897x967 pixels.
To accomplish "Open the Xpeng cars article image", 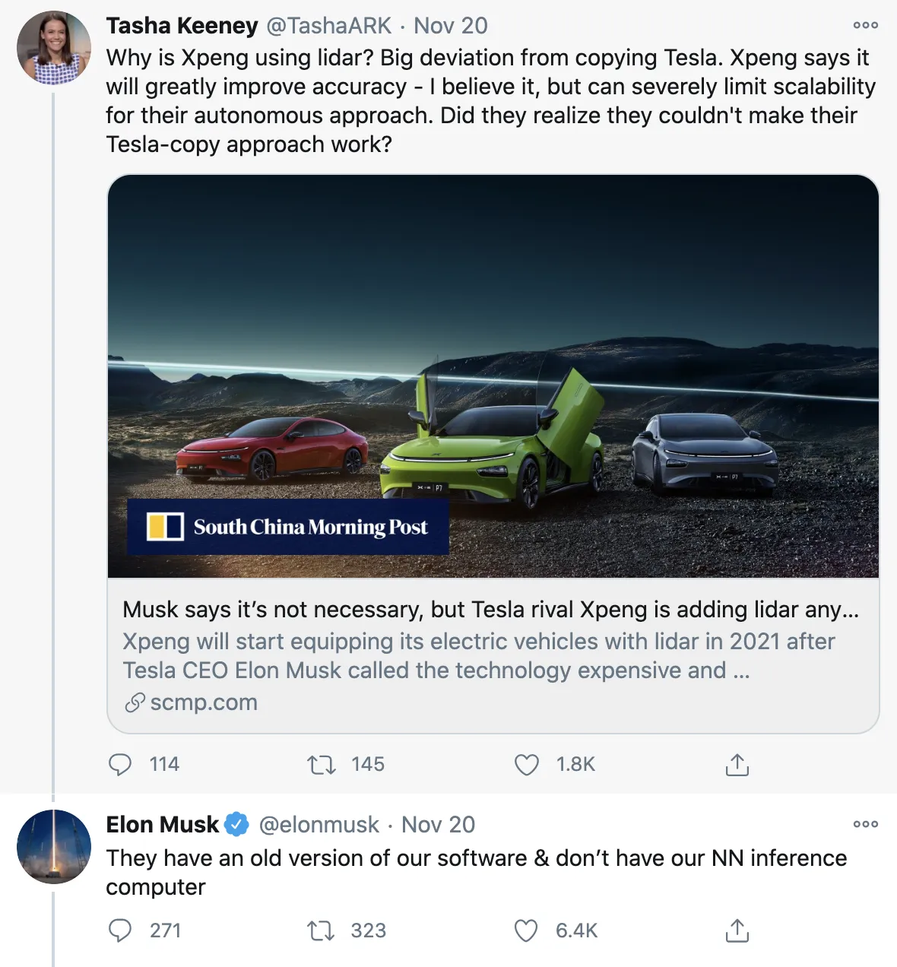I will tap(493, 376).
